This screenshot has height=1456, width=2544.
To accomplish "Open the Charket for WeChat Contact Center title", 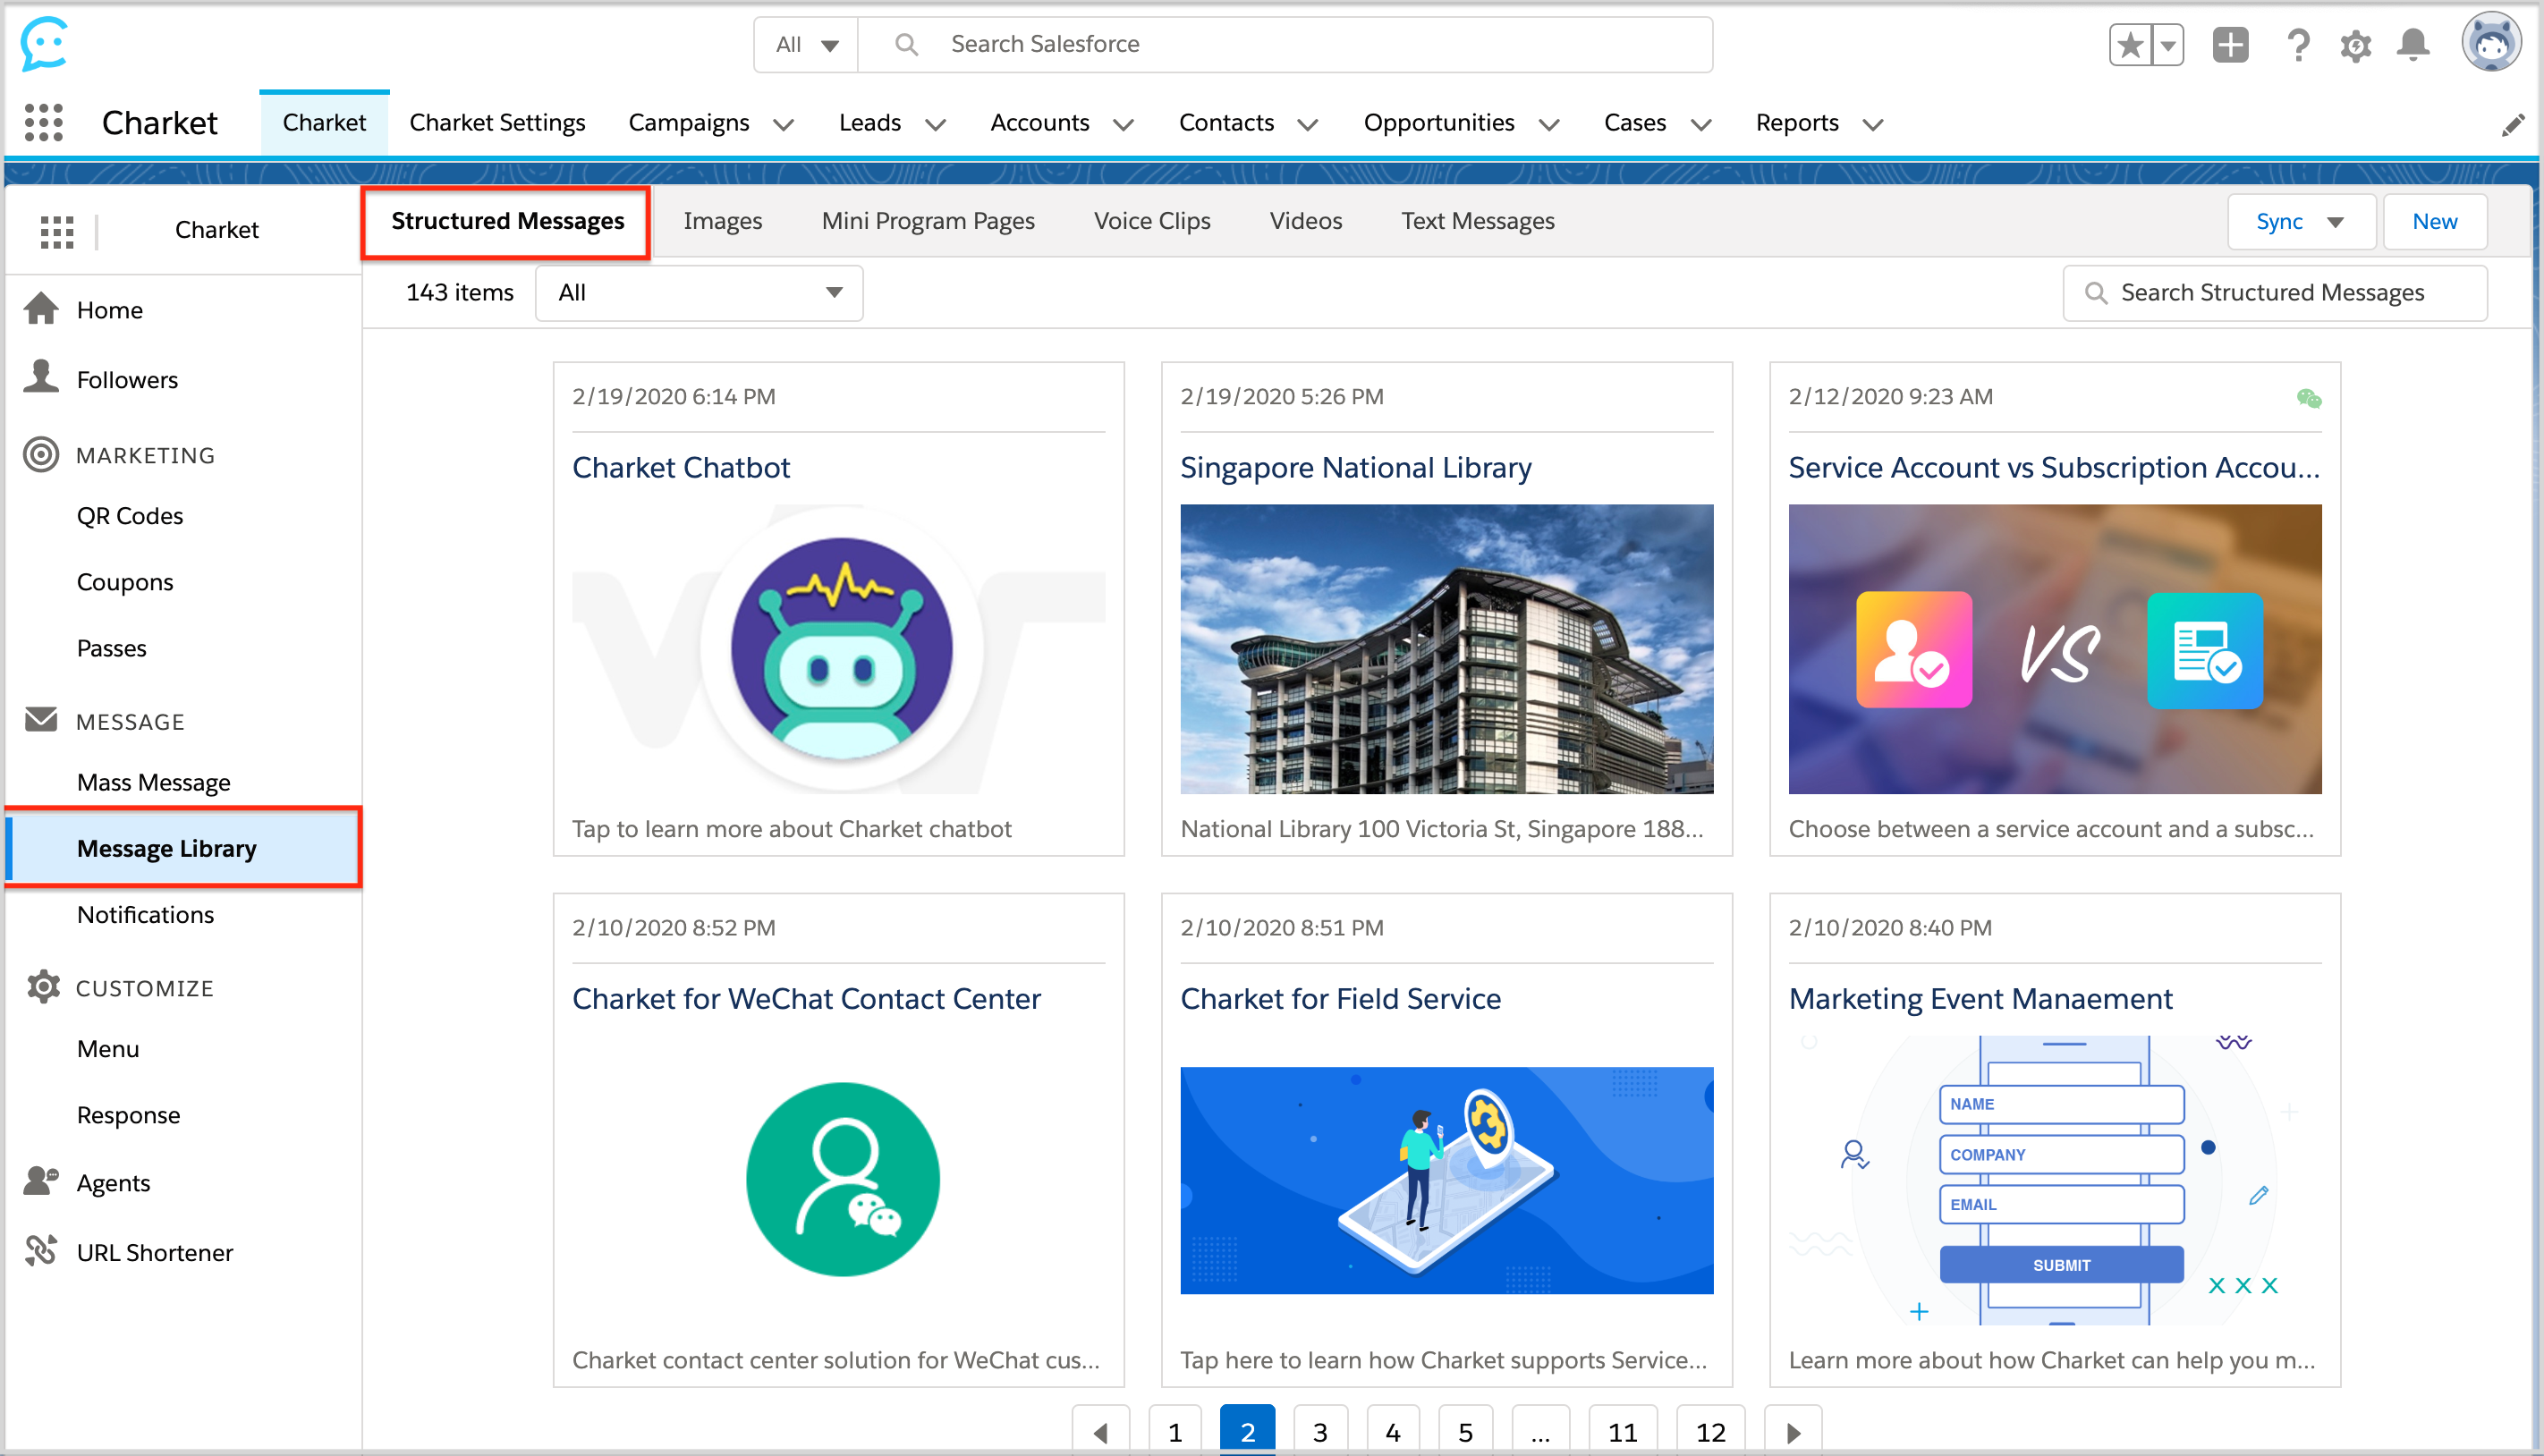I will coord(806,998).
